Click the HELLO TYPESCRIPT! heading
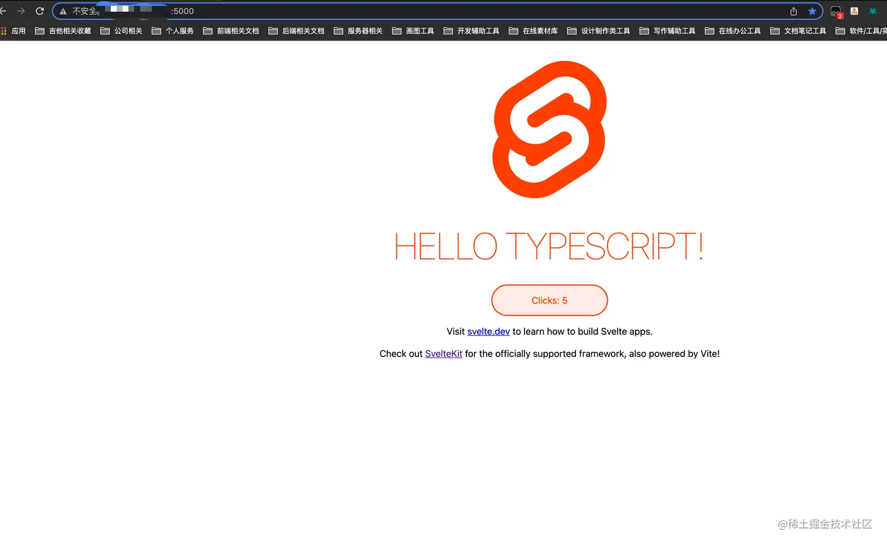This screenshot has height=545, width=887. click(x=549, y=246)
